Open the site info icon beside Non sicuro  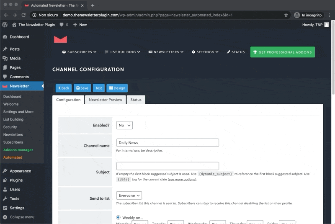pyautogui.click(x=34, y=15)
